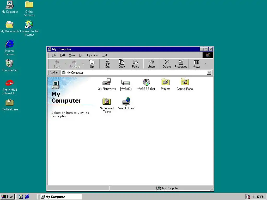Screen dimensions: 267x200
Task: Click the Show Desktop quick launch icon
Action: (x=21, y=197)
